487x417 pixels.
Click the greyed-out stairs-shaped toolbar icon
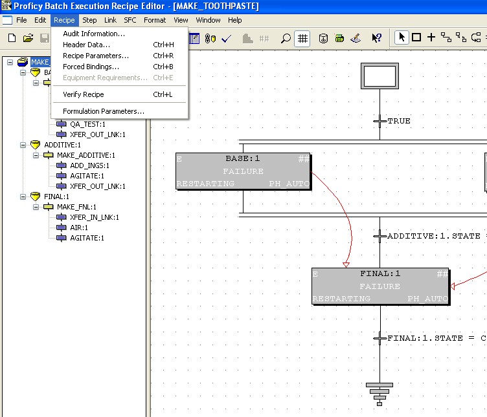tap(247, 38)
